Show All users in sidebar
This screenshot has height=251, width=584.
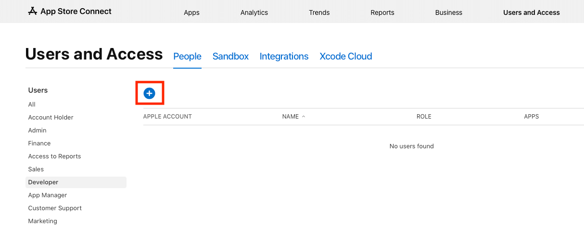click(32, 104)
